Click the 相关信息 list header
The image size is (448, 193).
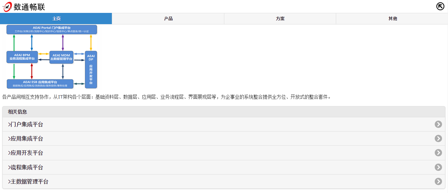click(224, 112)
